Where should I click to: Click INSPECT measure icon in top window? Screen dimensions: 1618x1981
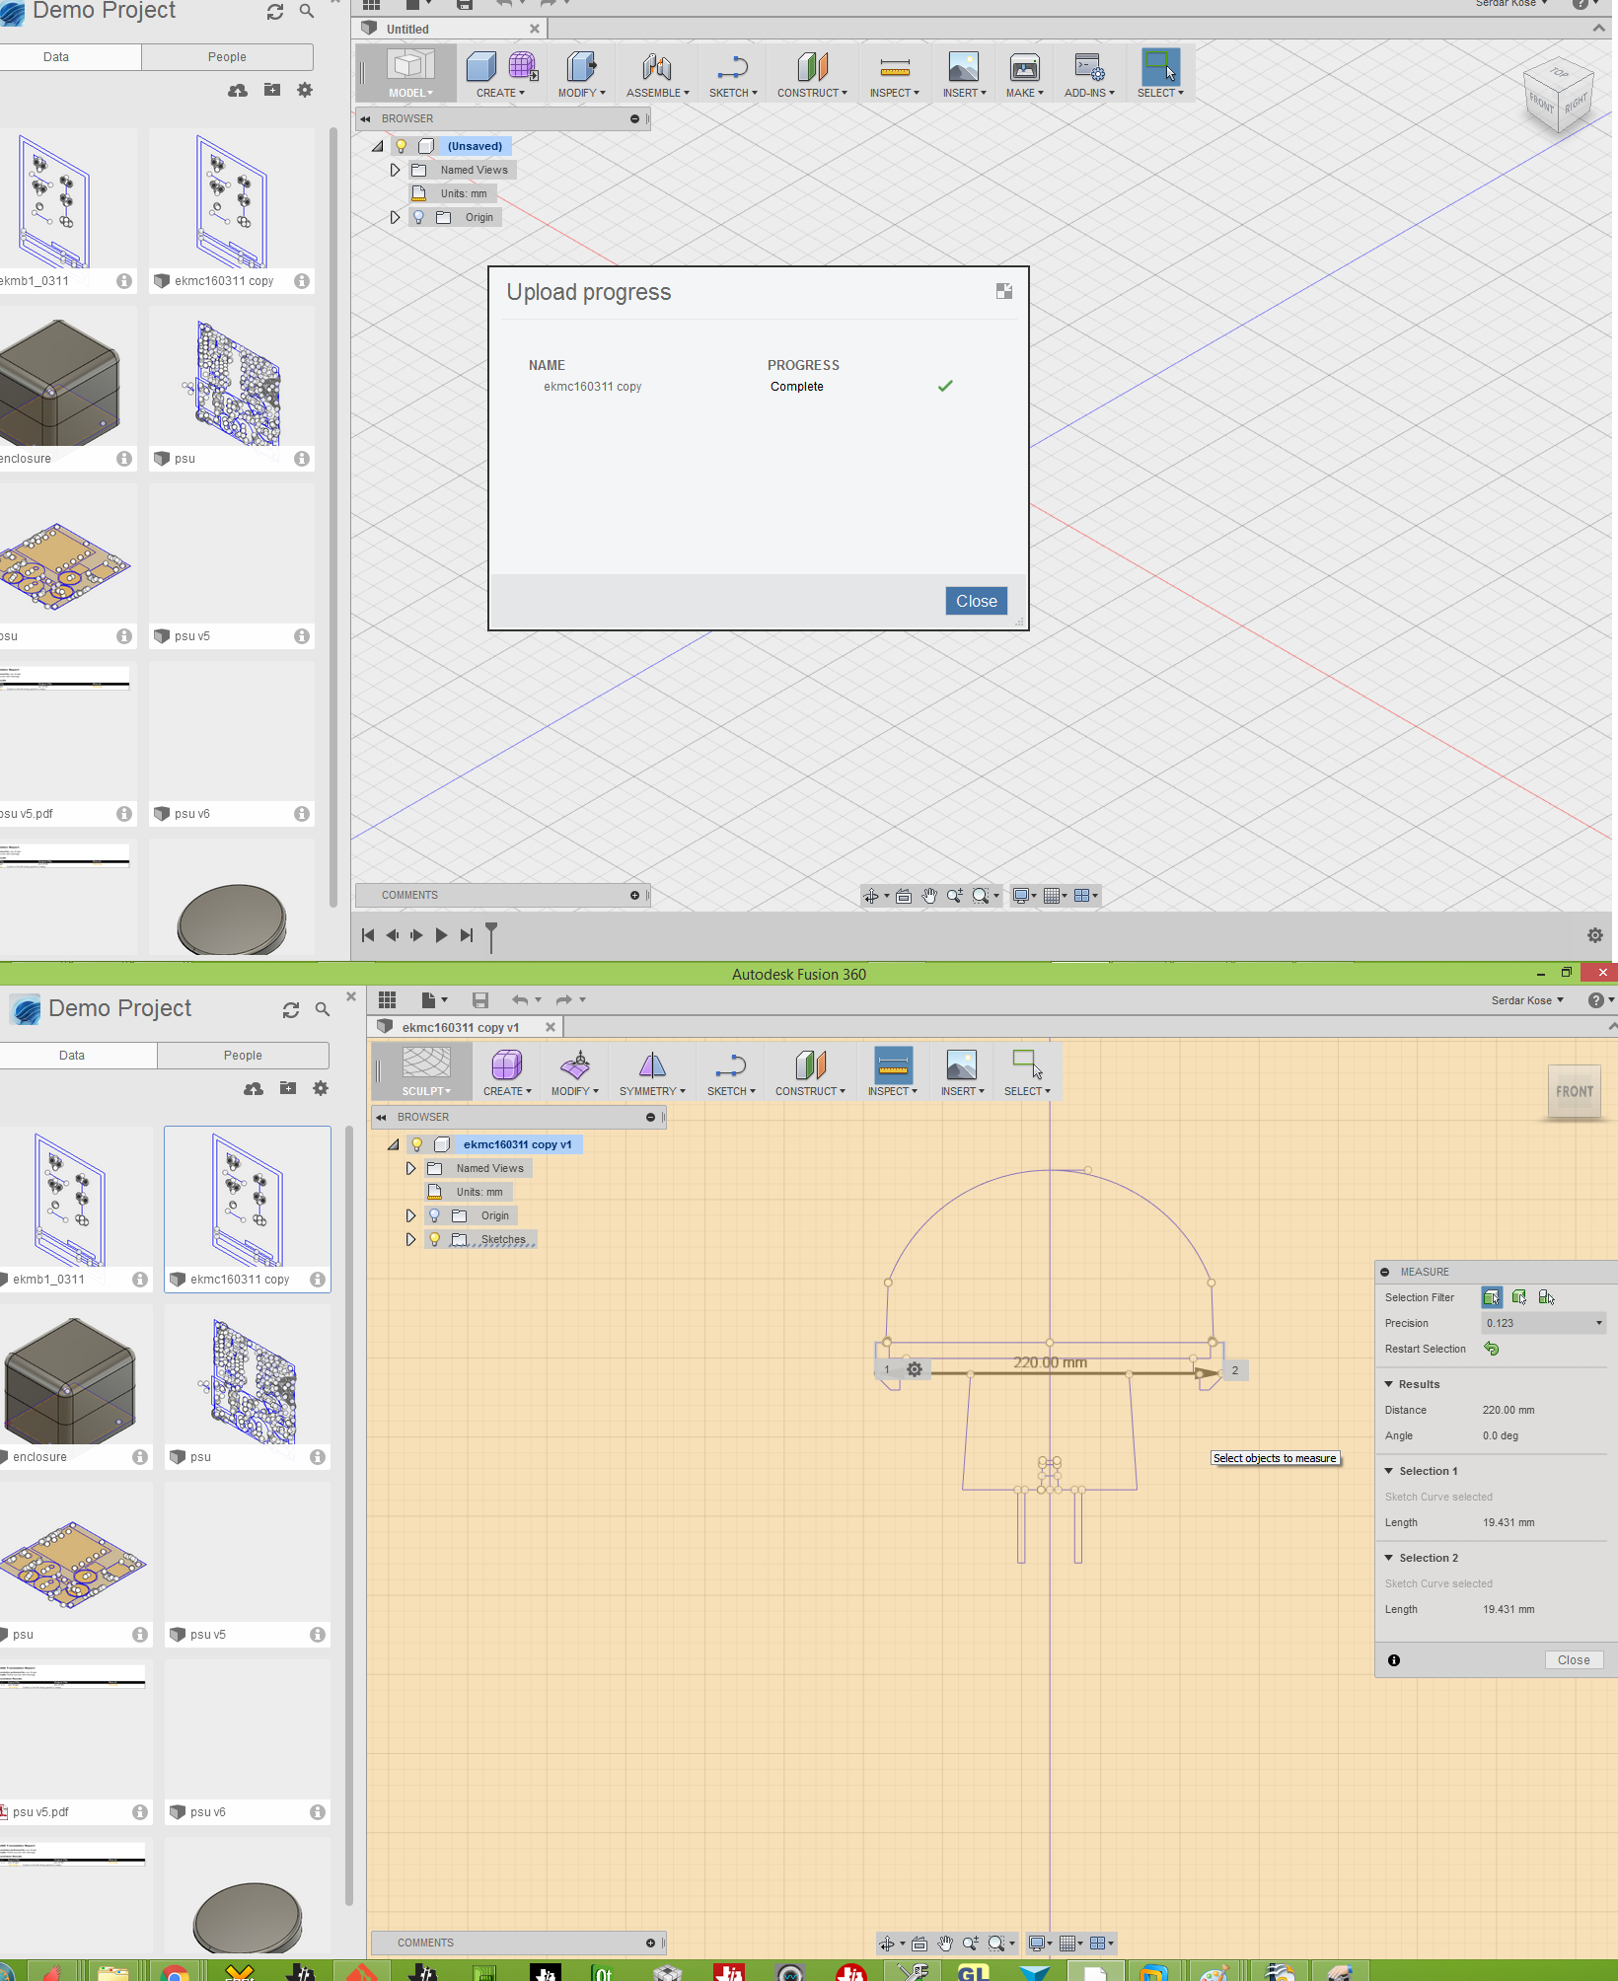pyautogui.click(x=894, y=67)
